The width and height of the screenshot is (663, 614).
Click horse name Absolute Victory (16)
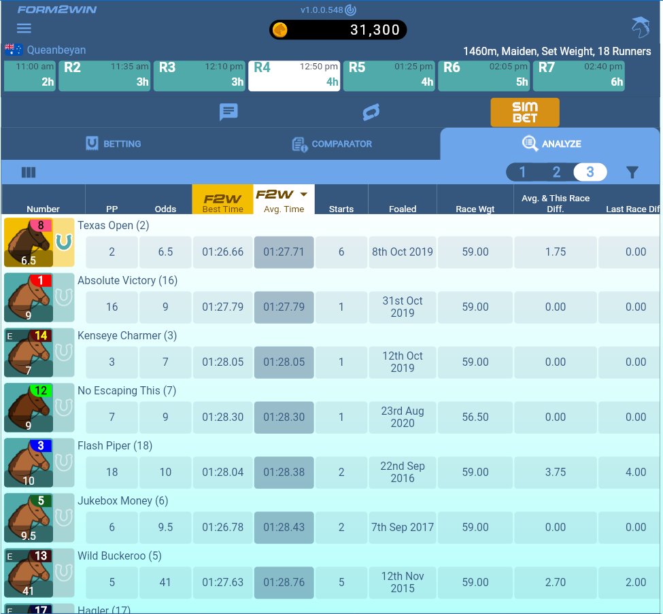coord(127,280)
